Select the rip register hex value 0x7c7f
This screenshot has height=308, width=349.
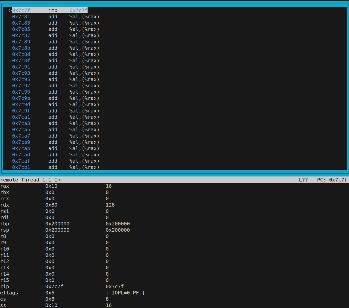tap(54, 286)
